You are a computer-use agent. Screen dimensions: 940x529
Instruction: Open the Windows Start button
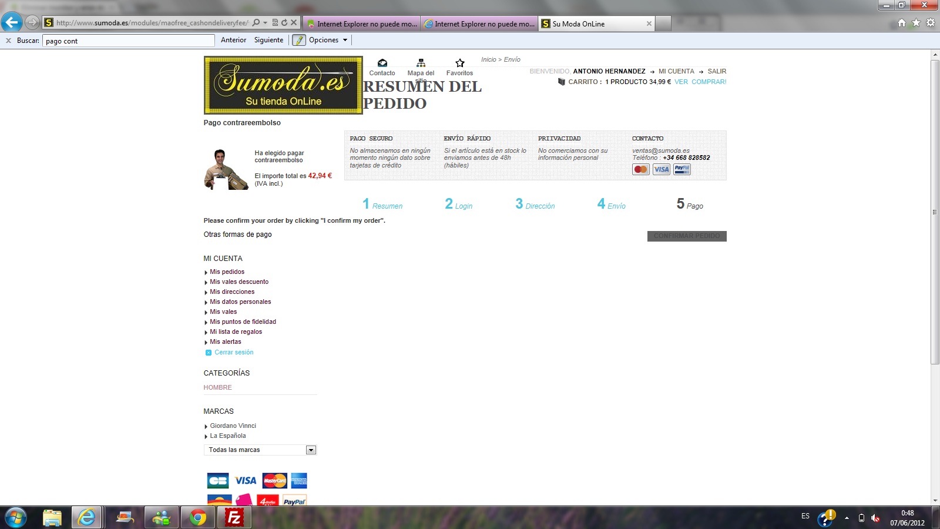coord(15,518)
